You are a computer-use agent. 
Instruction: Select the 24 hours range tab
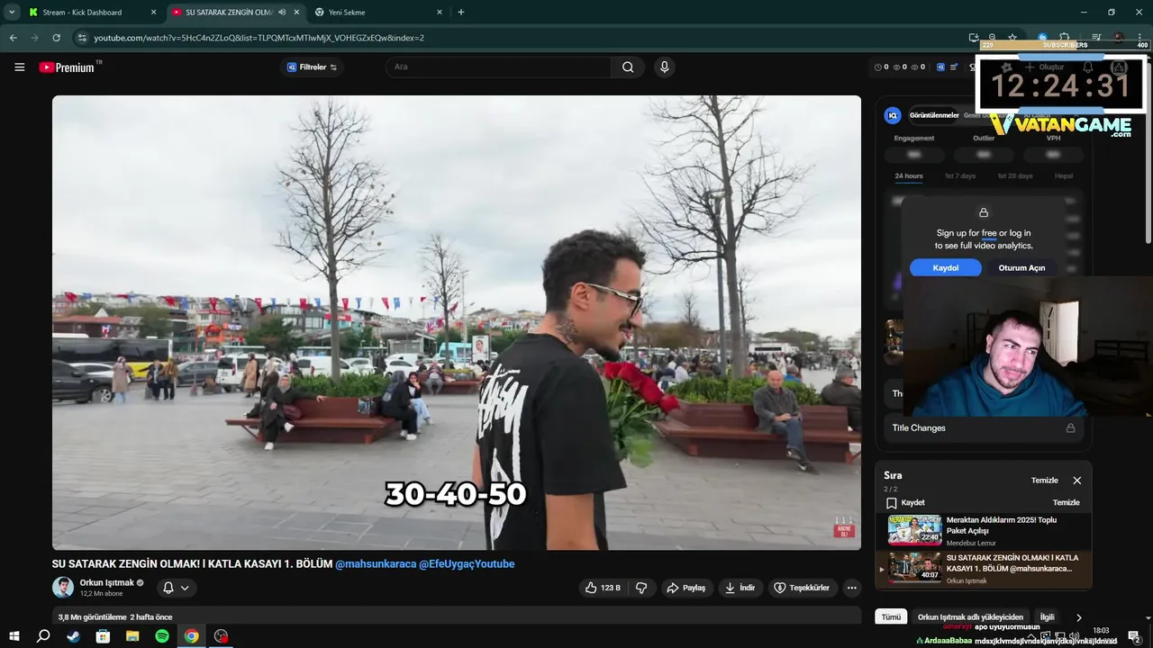[908, 175]
